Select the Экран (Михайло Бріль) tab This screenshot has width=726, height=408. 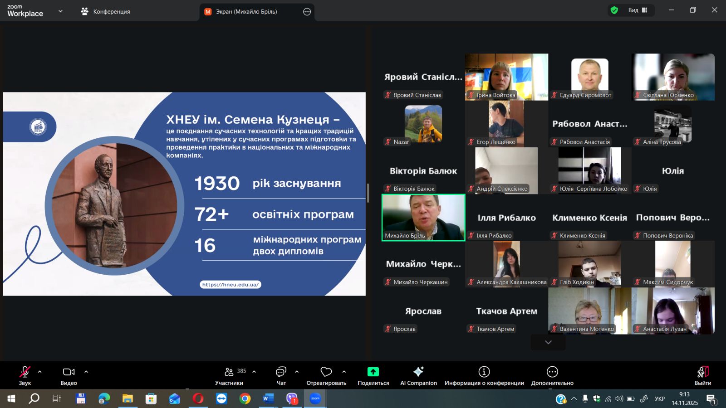click(x=246, y=12)
